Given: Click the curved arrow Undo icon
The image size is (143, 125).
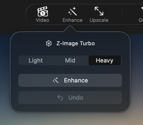Looking at the screenshot, I should 60,98.
